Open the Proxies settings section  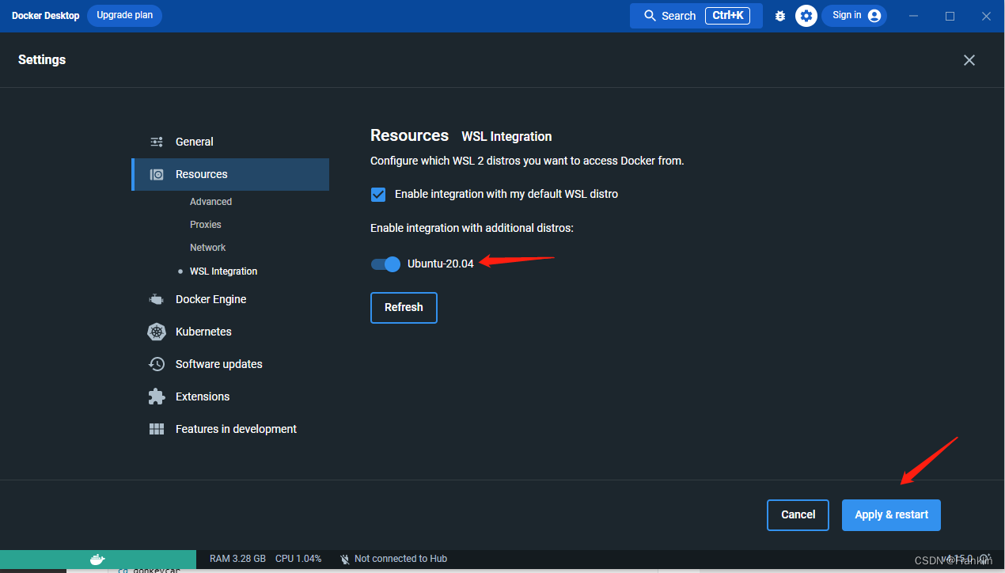coord(205,224)
